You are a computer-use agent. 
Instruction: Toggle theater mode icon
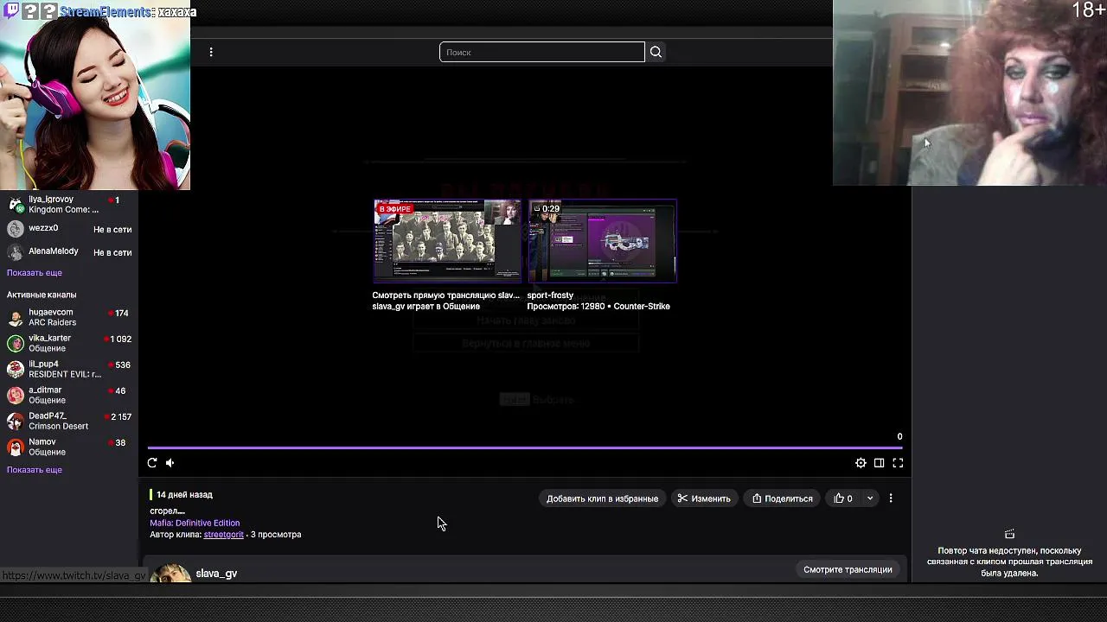[879, 463]
